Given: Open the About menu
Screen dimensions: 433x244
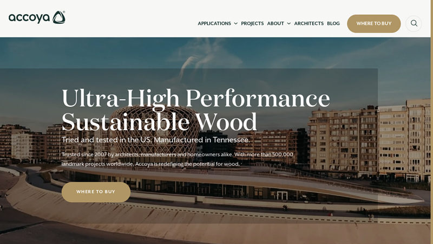Looking at the screenshot, I should [275, 23].
